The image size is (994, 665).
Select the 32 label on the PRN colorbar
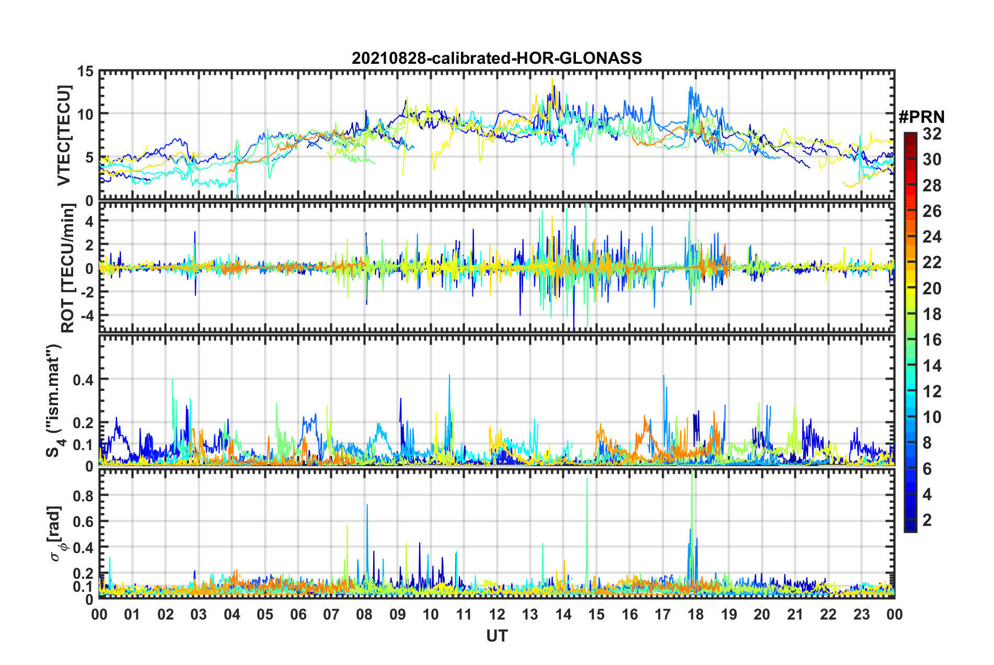tap(932, 134)
